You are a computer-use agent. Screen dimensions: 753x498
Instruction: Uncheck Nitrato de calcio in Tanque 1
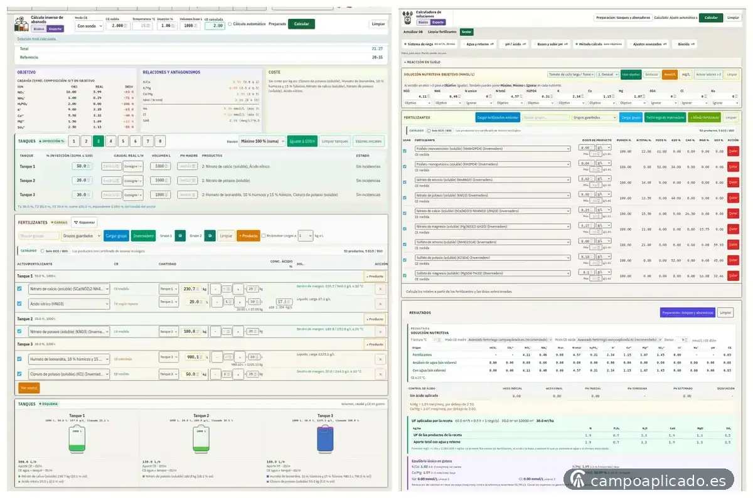(19, 289)
